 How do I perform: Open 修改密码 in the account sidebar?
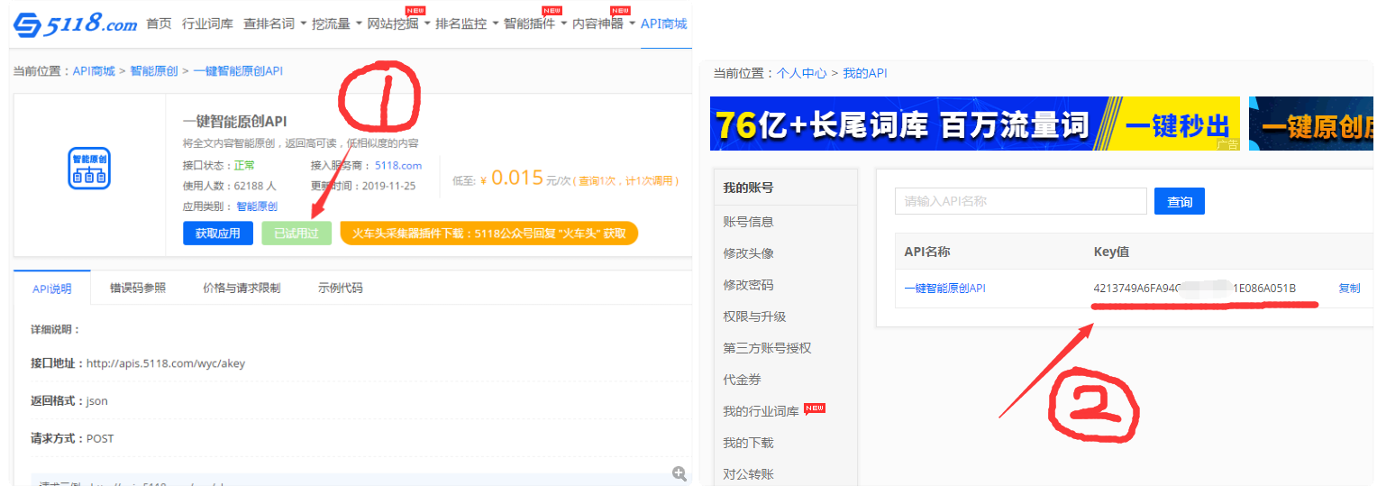(x=748, y=285)
